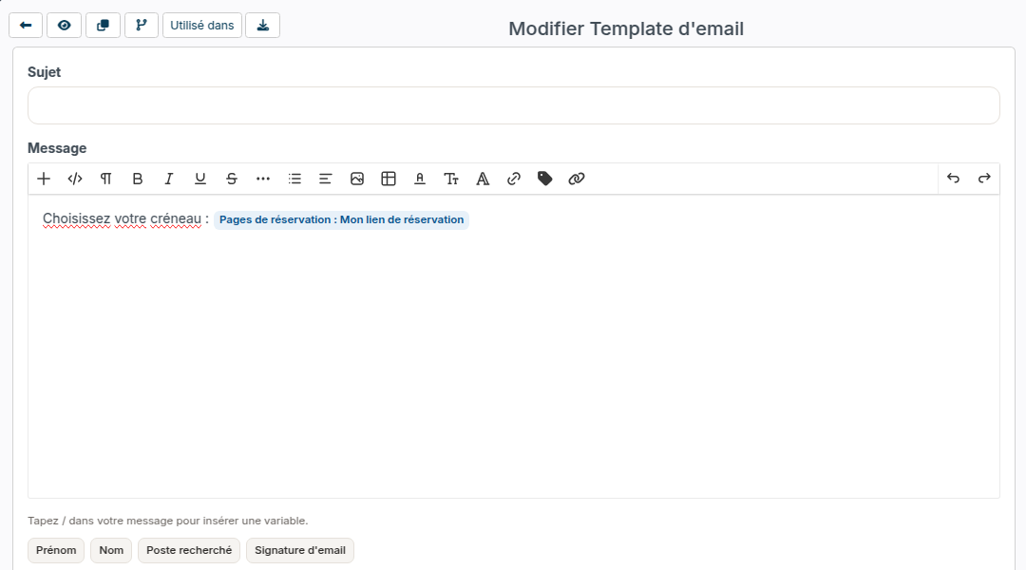Screen dimensions: 1026x570
Task: Open the branch/fork icon button
Action: (142, 26)
